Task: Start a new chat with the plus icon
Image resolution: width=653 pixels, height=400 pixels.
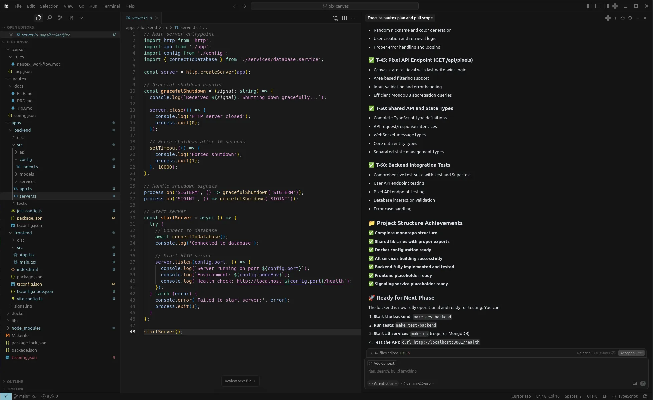Action: pos(615,18)
